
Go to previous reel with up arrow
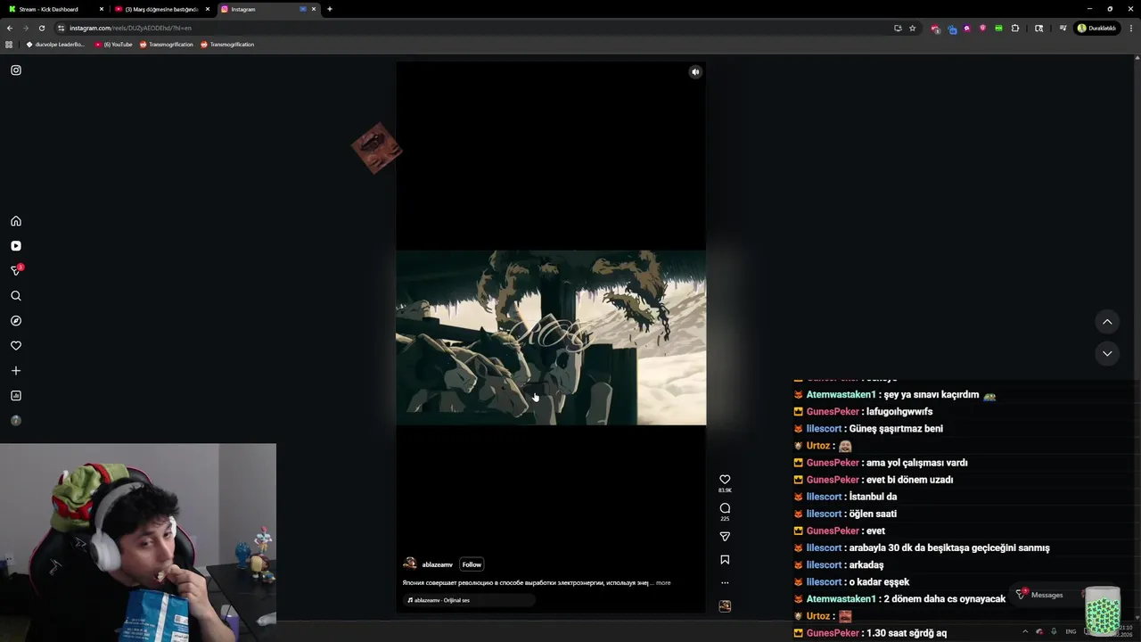1107,322
